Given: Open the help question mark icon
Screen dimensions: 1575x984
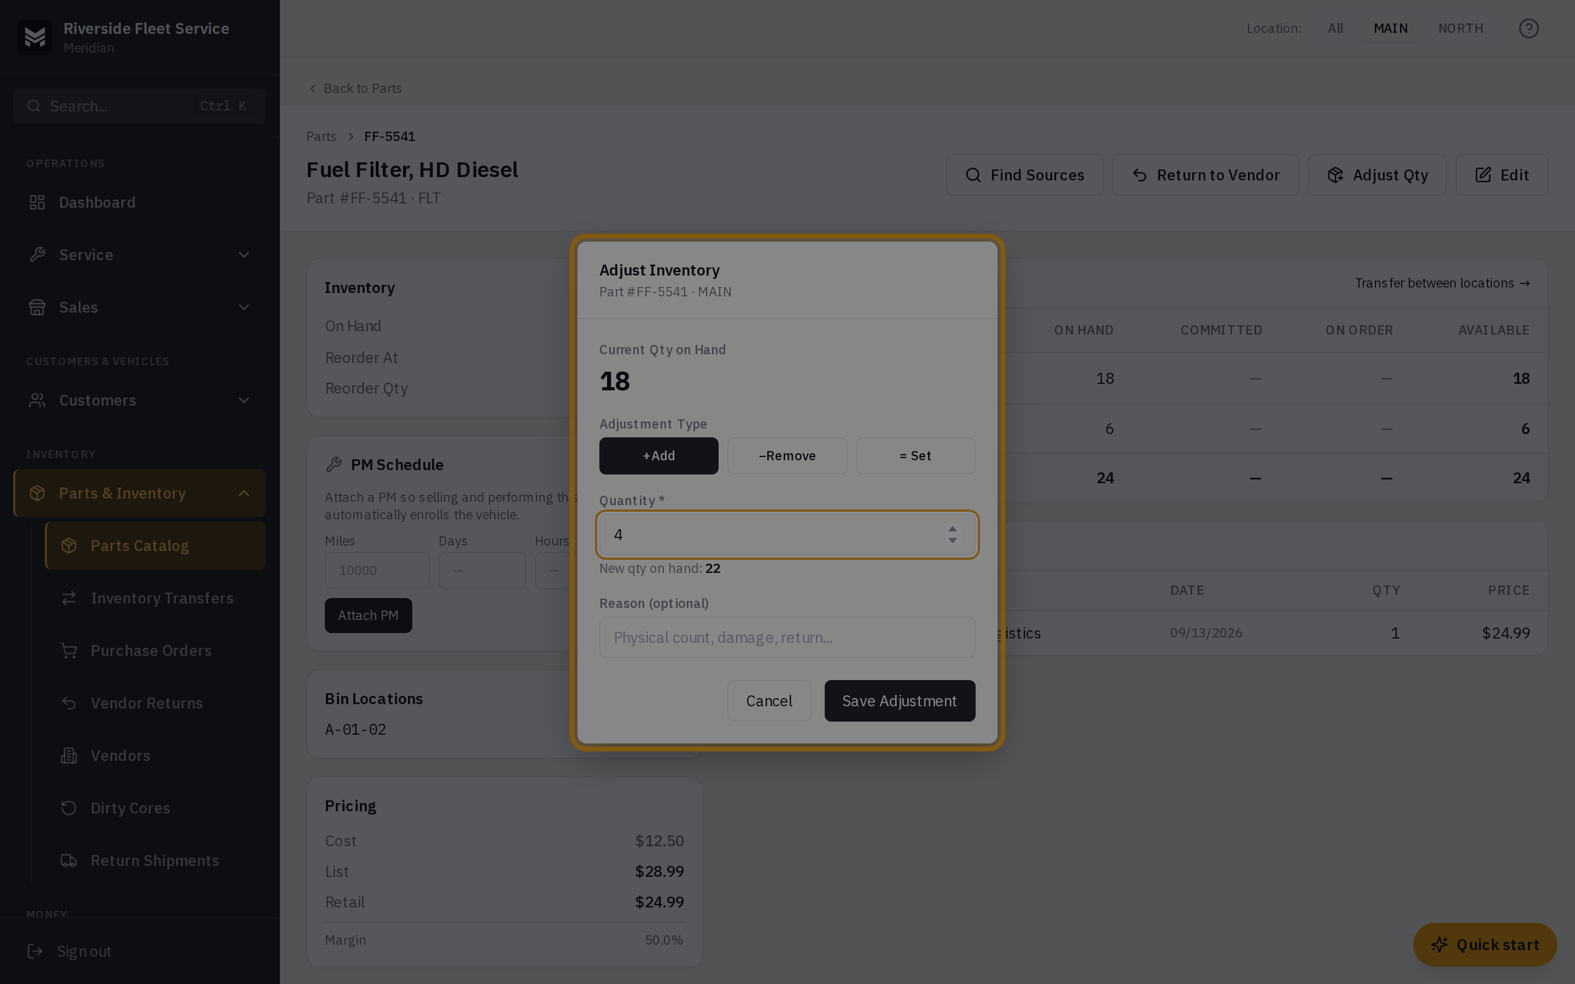Looking at the screenshot, I should coord(1528,28).
